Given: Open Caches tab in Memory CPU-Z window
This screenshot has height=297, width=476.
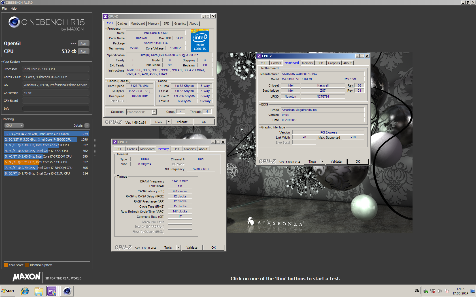Looking at the screenshot, I should pyautogui.click(x=132, y=149).
